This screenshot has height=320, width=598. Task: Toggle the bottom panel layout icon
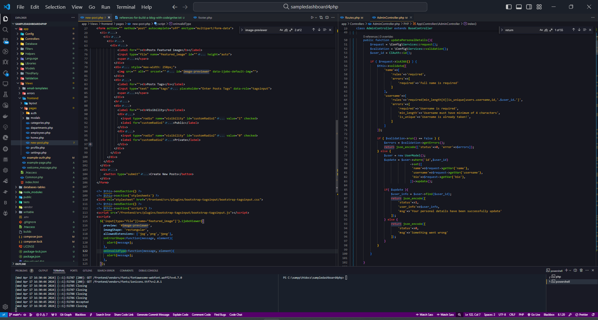click(519, 7)
